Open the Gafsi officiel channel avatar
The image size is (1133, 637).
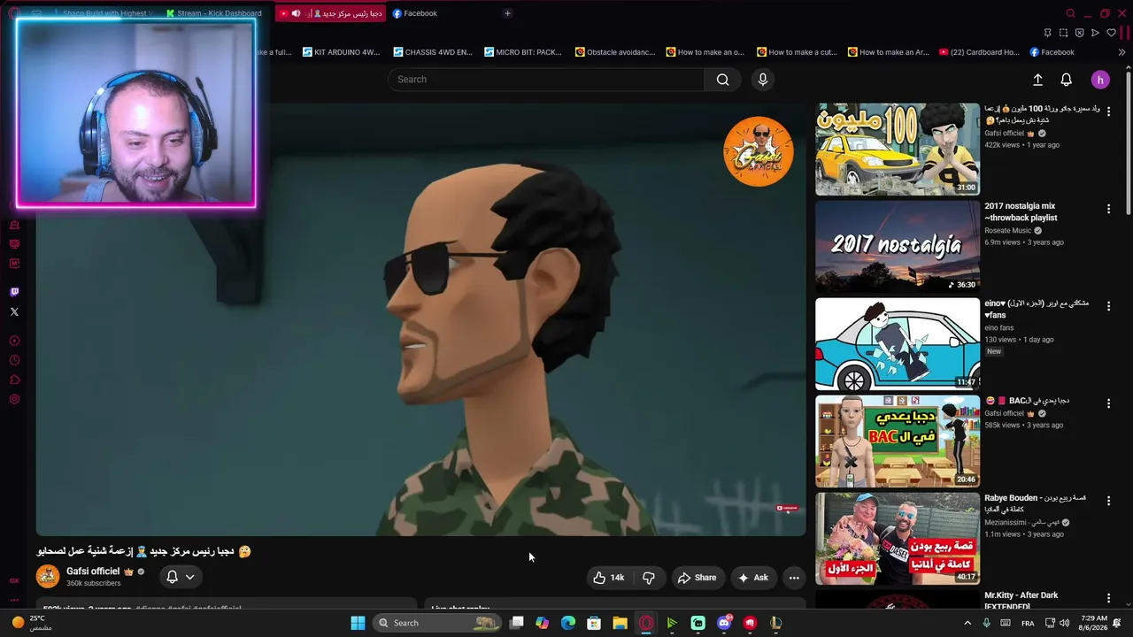[48, 576]
